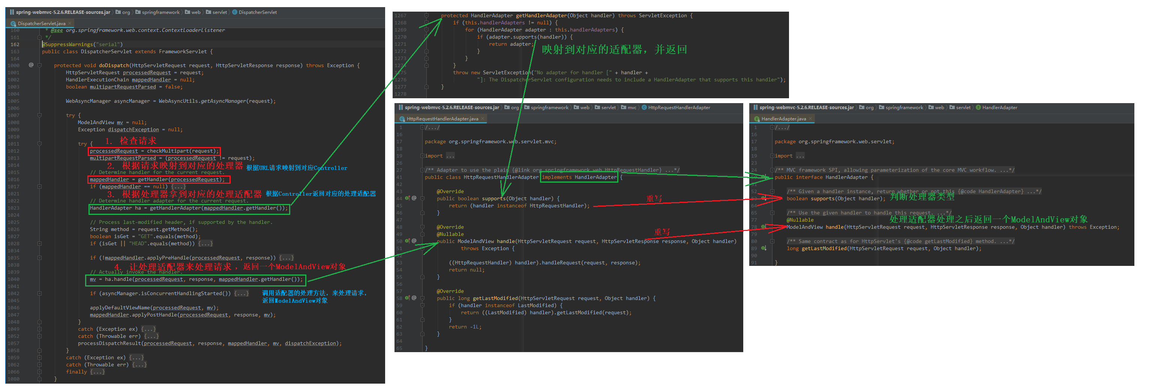The image size is (1149, 390).
Task: Click spring-webmvc jar breadcrumb in HandlerAdapter window
Action: (x=804, y=108)
